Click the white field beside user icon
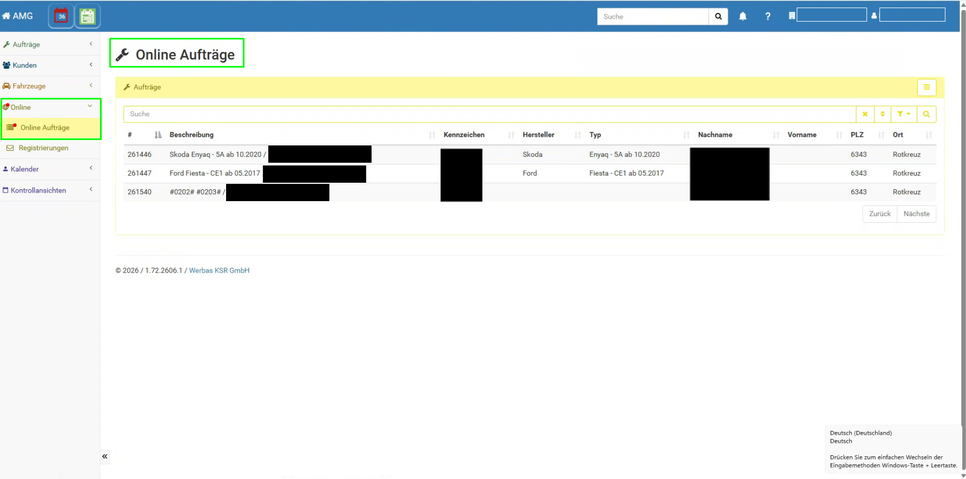Viewport: 966px width, 479px height. click(x=912, y=15)
